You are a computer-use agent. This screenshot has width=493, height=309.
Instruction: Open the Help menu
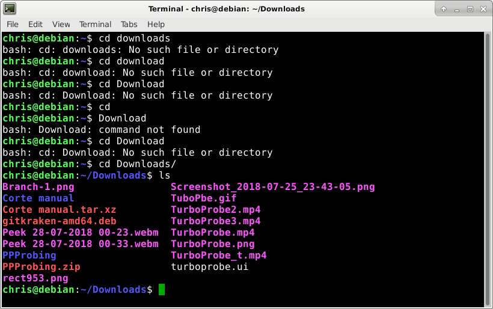tap(156, 24)
